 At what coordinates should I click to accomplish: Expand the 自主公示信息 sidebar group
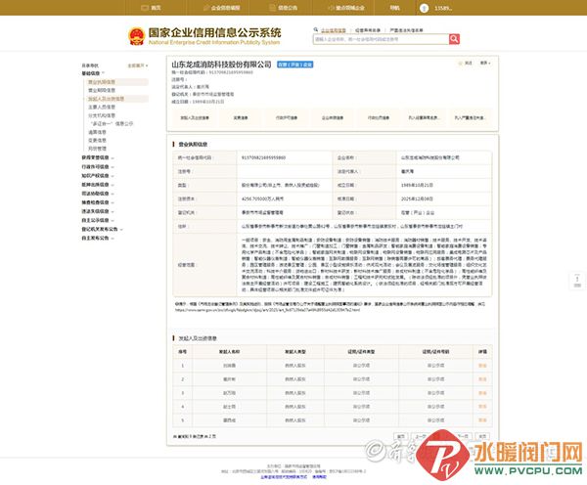(98, 220)
